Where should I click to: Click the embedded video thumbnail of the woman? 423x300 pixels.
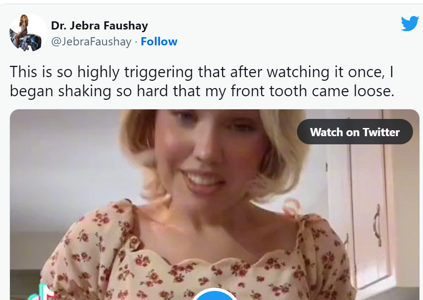[x=215, y=205]
